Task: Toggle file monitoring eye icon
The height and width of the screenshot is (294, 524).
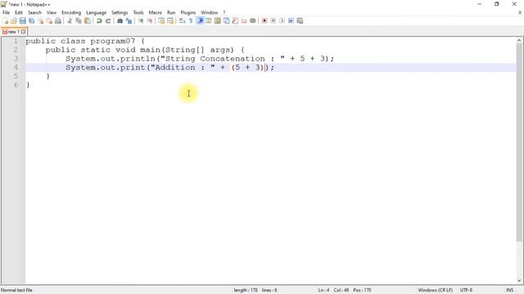Action: click(253, 21)
